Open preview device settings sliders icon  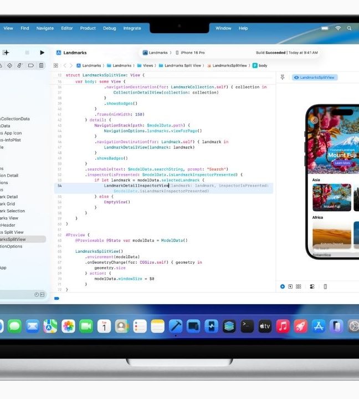312,287
